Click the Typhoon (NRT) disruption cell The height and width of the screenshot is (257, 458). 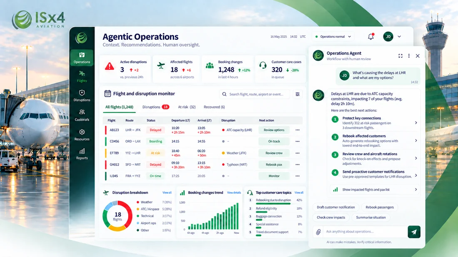(234, 165)
